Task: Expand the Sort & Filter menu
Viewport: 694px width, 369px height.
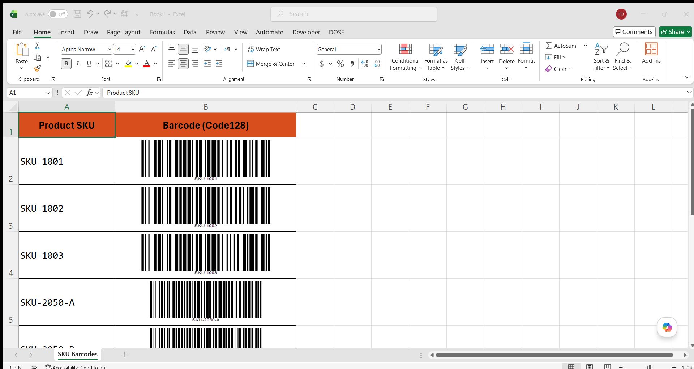Action: [x=601, y=56]
